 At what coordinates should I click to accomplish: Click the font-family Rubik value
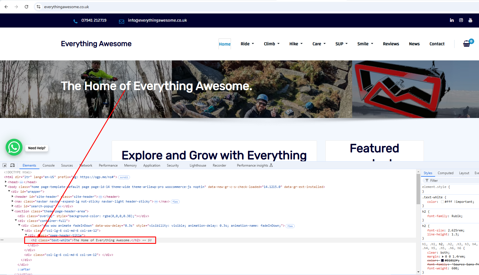point(456,216)
